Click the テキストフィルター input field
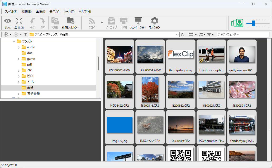This screenshot has height=168, width=272. click(243, 34)
